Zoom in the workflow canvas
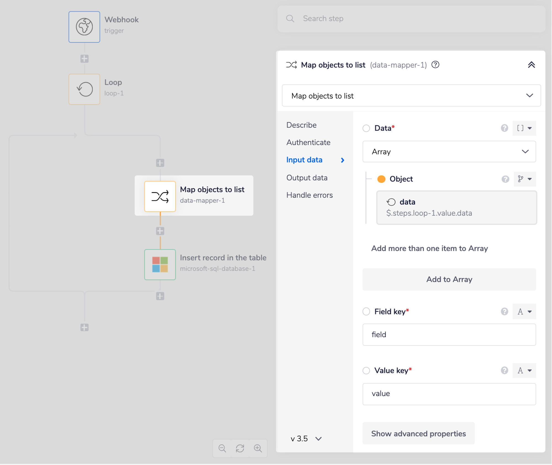 [258, 448]
